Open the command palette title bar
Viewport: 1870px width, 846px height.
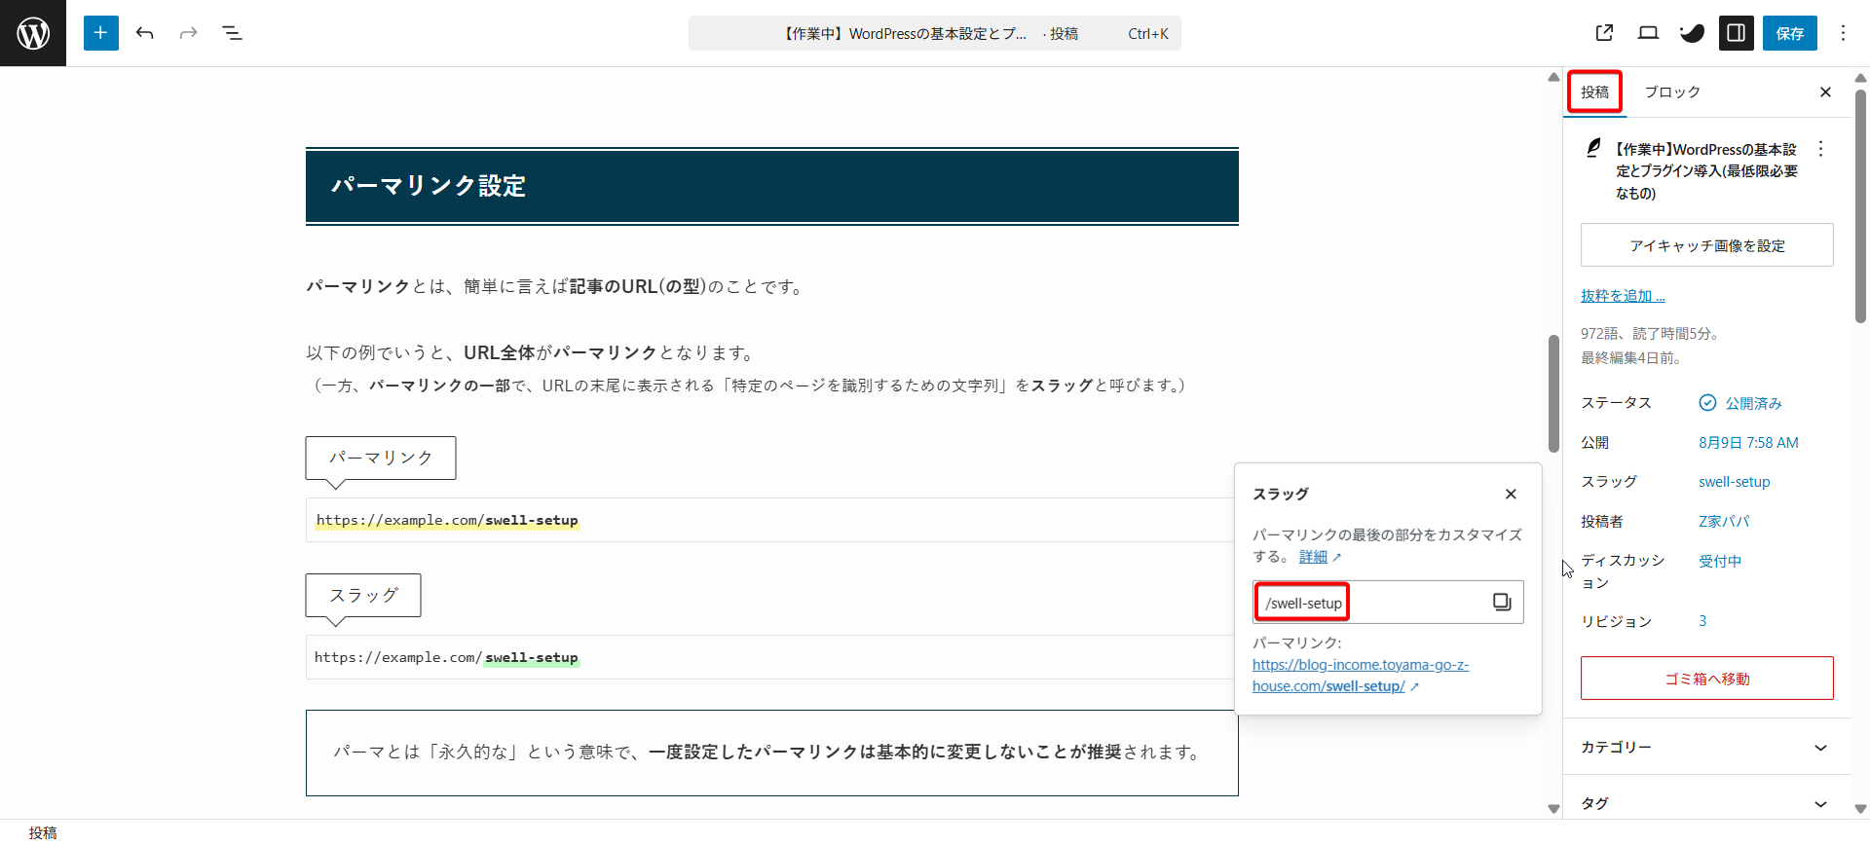click(934, 33)
